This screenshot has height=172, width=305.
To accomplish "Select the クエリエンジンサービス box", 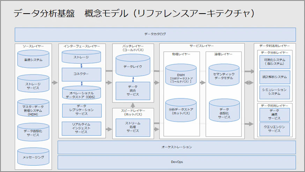I will tap(274, 129).
